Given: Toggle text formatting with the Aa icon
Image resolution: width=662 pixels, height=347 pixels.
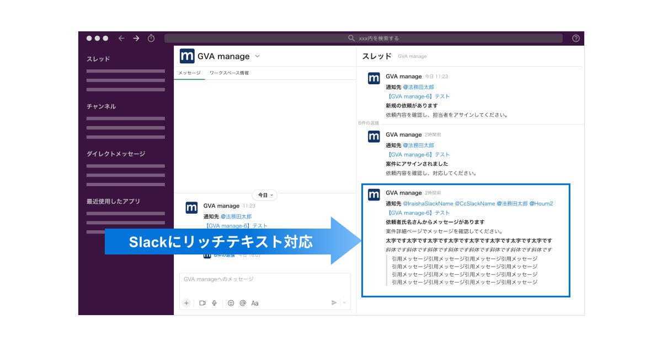Looking at the screenshot, I should [255, 303].
